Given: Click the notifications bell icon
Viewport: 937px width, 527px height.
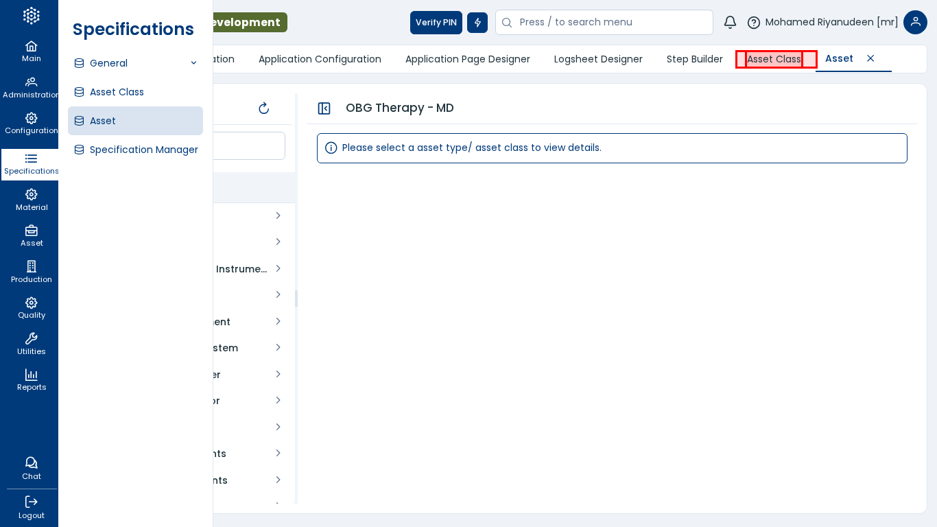Looking at the screenshot, I should pos(730,23).
